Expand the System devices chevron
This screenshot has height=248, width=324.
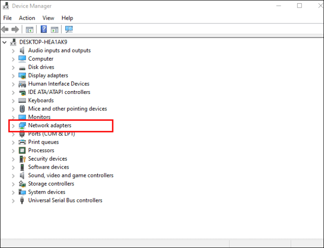coord(13,193)
